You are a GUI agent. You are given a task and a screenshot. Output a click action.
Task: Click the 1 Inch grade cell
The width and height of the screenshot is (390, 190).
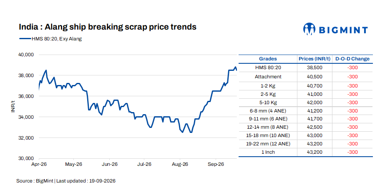pyautogui.click(x=268, y=152)
